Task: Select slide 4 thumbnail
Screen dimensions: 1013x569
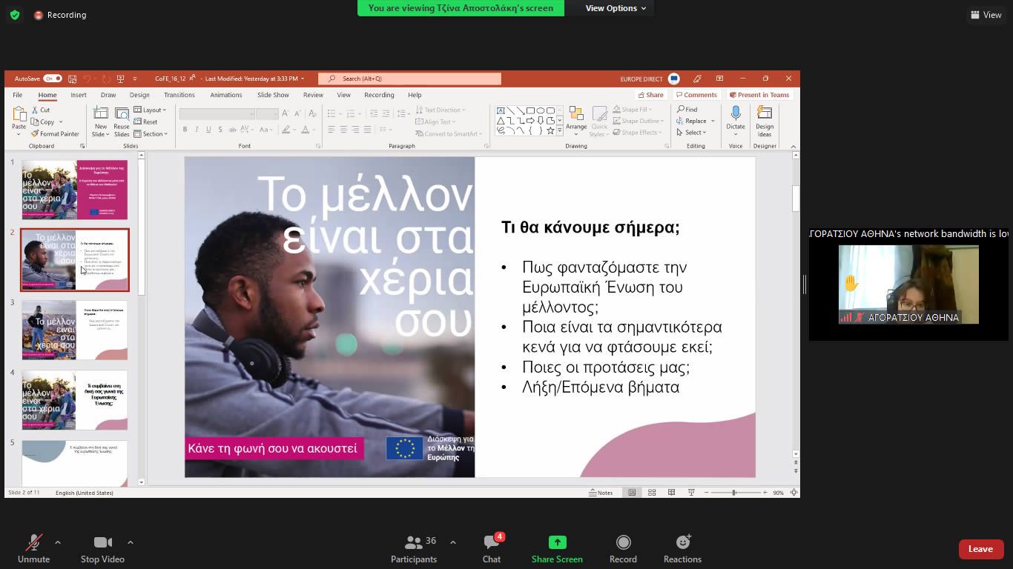Action: [74, 400]
